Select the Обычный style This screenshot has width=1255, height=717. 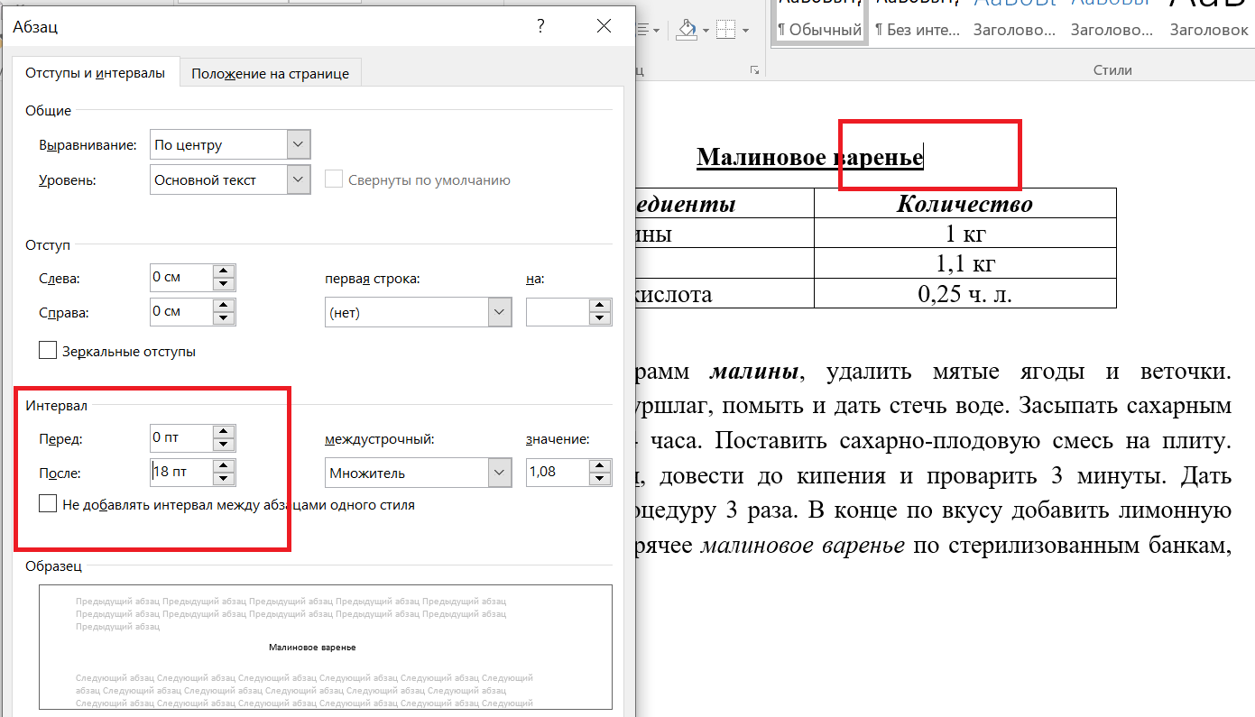[820, 23]
